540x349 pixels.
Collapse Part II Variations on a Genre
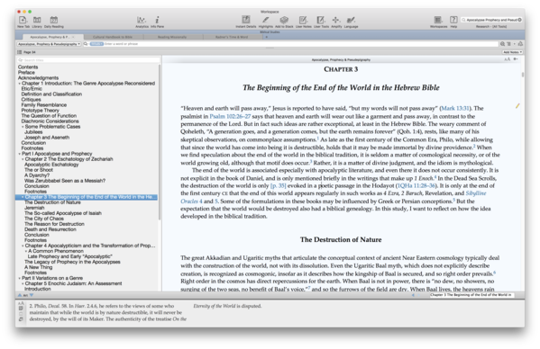(x=19, y=278)
